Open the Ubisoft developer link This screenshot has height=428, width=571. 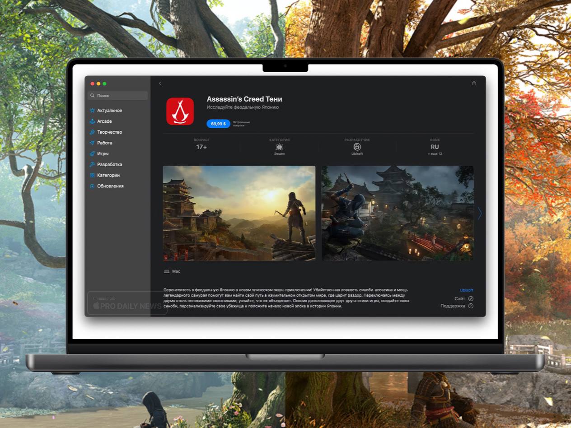(x=467, y=290)
